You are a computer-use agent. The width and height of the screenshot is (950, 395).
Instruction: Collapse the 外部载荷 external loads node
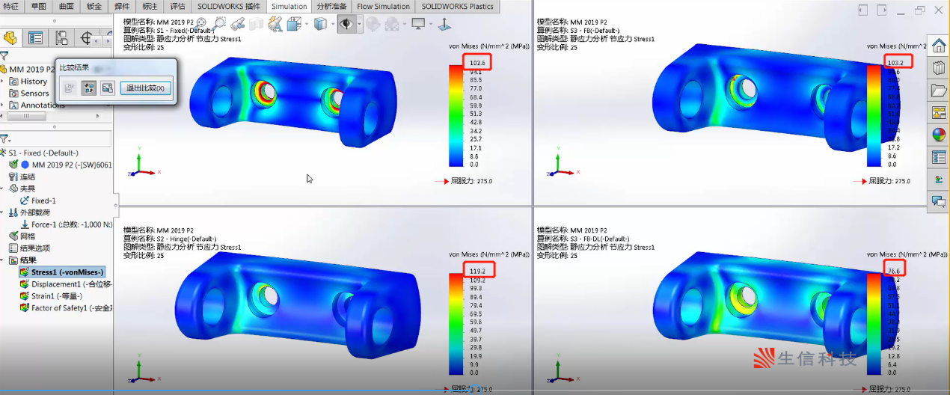pos(3,212)
